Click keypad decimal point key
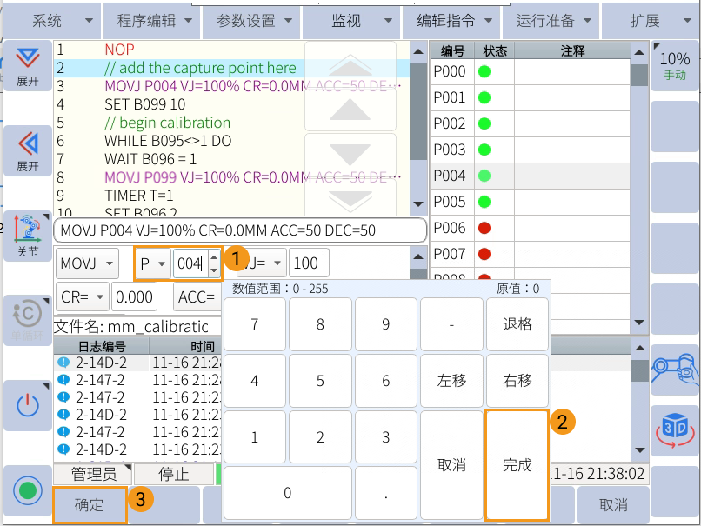The height and width of the screenshot is (526, 701). pyautogui.click(x=386, y=493)
